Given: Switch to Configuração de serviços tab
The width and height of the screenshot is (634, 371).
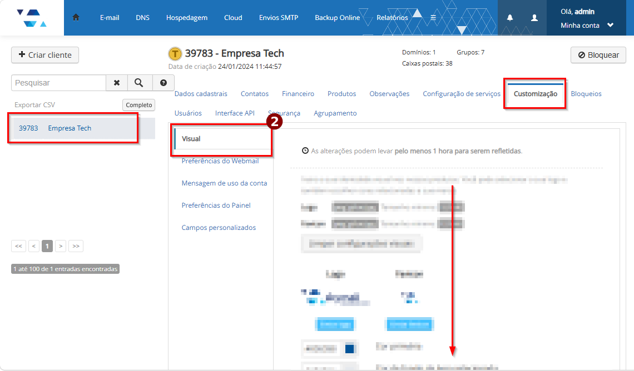Looking at the screenshot, I should point(462,94).
